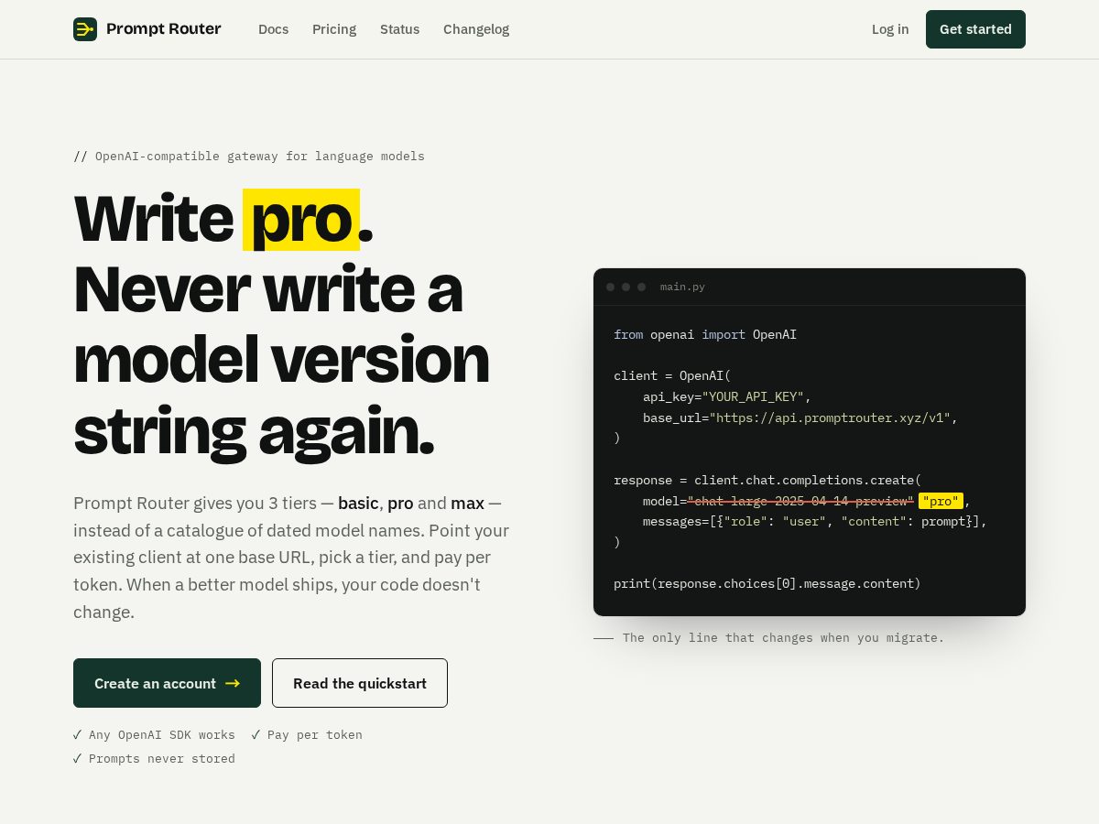Click the "Prompts never stored" text
This screenshot has height=824, width=1099.
162,758
